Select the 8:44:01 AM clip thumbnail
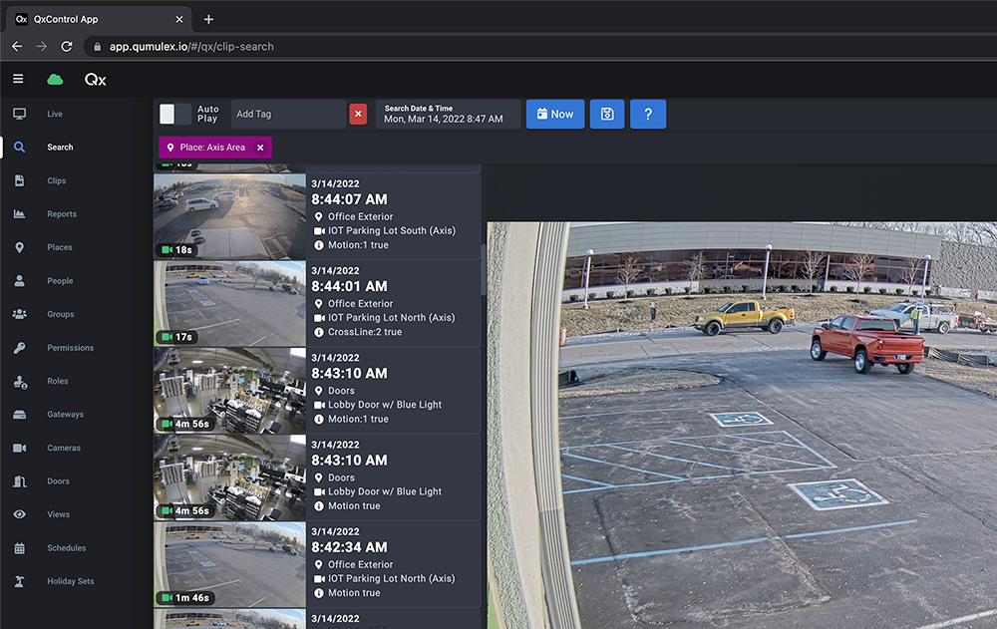997x629 pixels. (229, 303)
